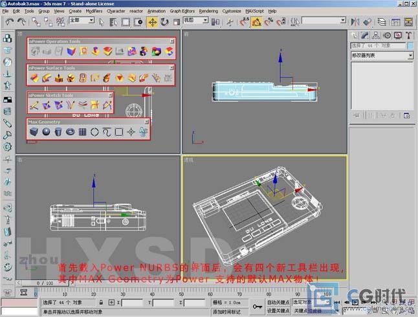Click the Mirror tool icon

pyautogui.click(x=355, y=22)
